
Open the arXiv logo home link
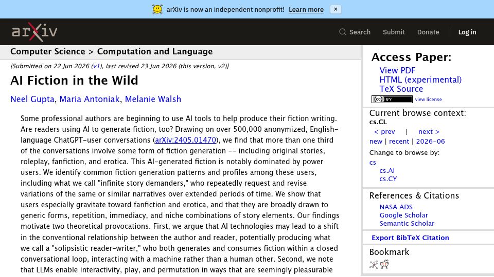point(34,32)
